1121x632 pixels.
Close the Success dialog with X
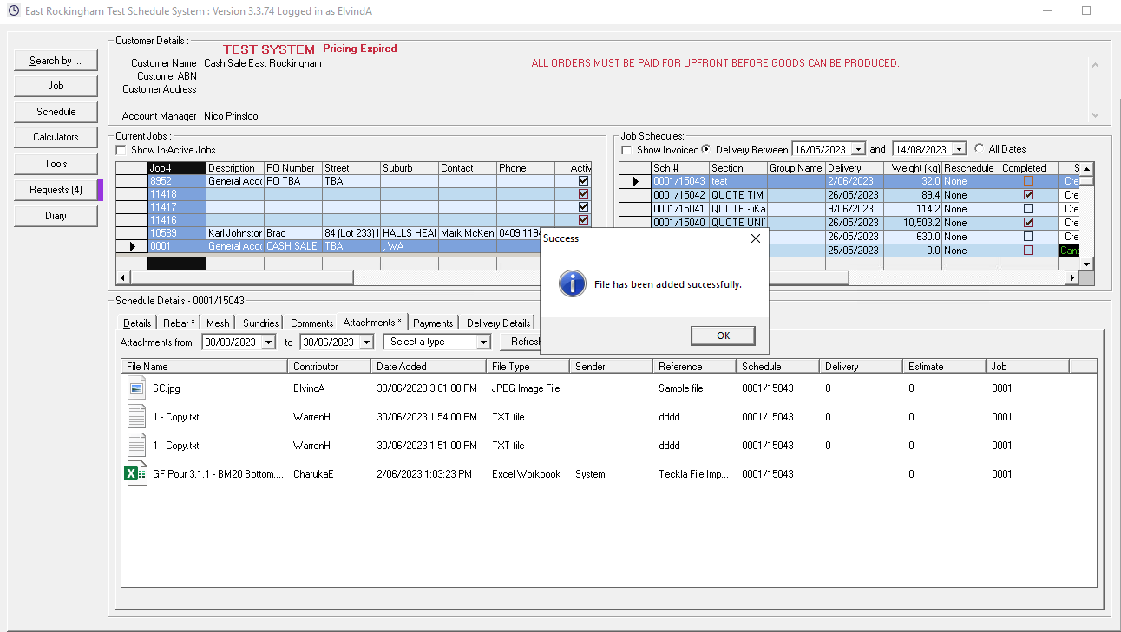(755, 238)
